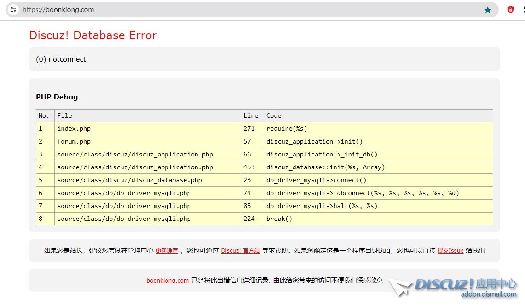The width and height of the screenshot is (525, 306).
Task: Focus the boonkiong.com address bar URL
Action: tap(58, 10)
